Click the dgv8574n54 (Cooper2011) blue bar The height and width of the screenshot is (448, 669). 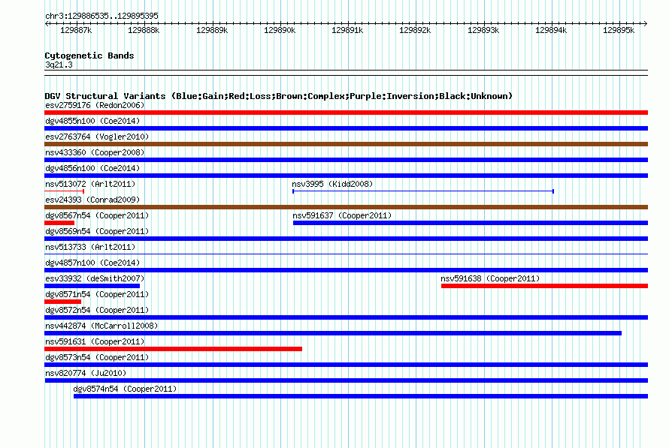361,396
